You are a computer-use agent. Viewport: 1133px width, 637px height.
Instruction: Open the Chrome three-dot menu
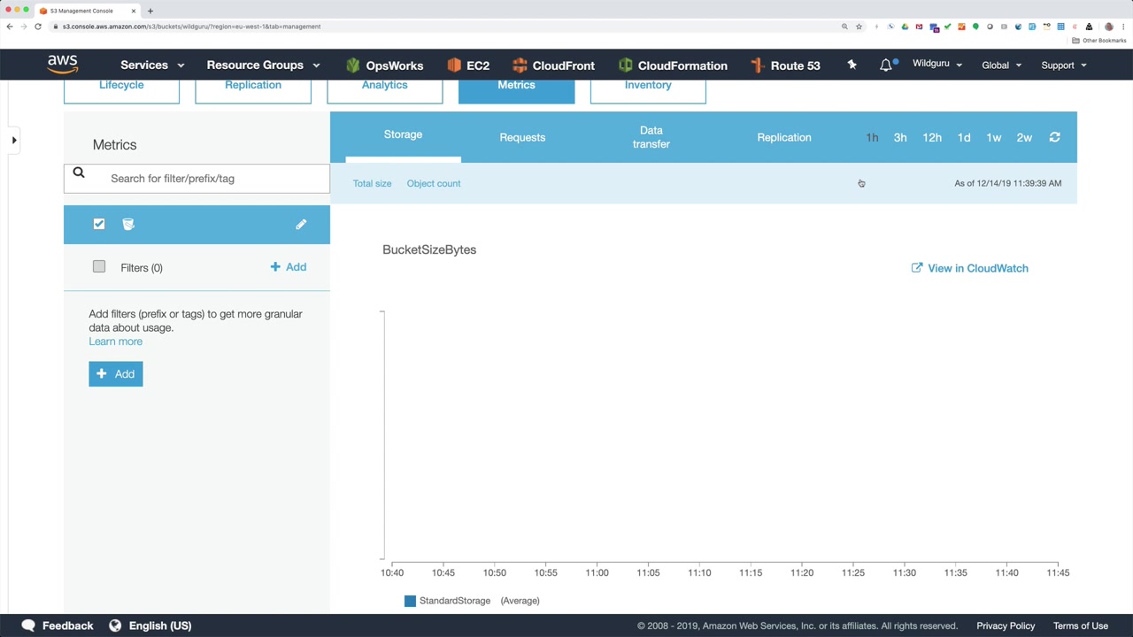pos(1124,27)
